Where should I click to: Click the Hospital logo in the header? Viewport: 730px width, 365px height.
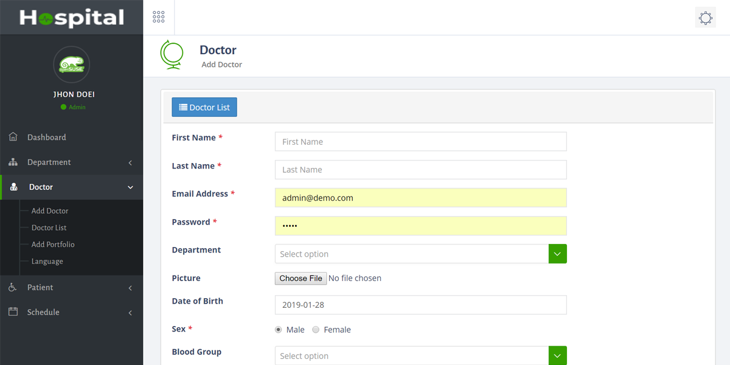coord(71,16)
